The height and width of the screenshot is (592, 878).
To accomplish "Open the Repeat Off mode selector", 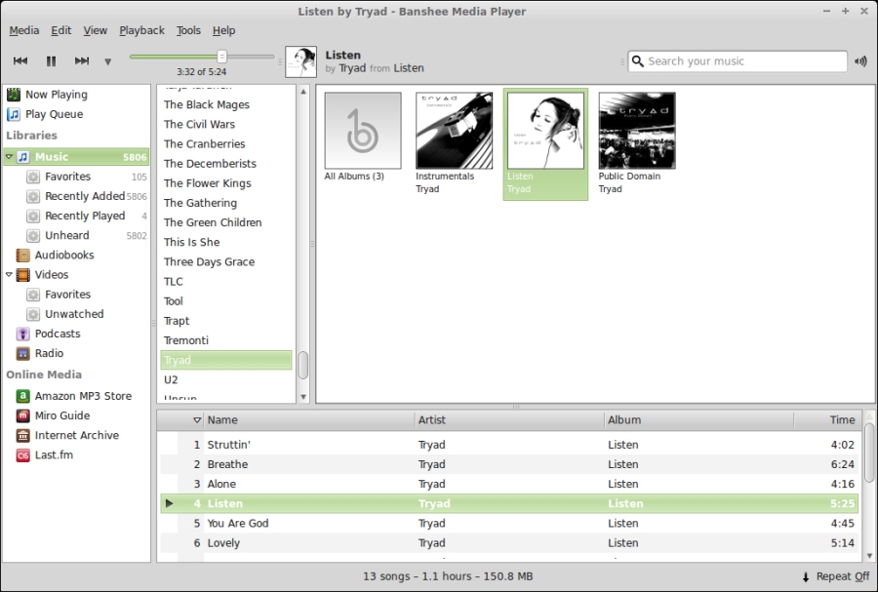I will pos(836,576).
